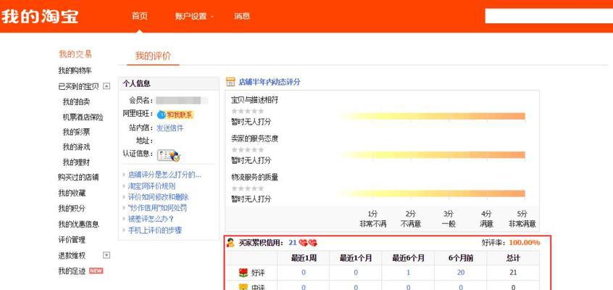Click the 100.00% 好评率 value
This screenshot has width=613, height=290.
tap(525, 243)
